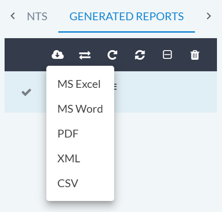Viewport: 222px width, 212px height.
Task: Click the clockwise redo arrow icon
Action: 112,55
